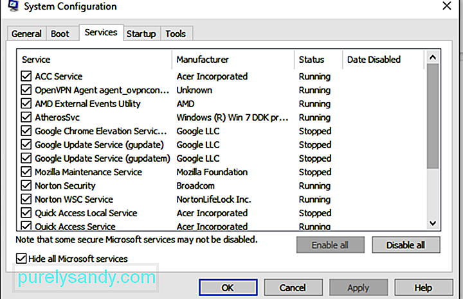Click the NortonLifeLock Inc. manufacturer cell
The width and height of the screenshot is (463, 299).
(213, 200)
